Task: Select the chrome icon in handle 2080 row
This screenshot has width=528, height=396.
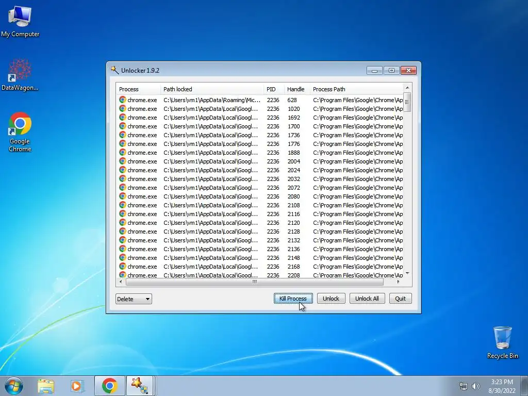Action: click(123, 196)
